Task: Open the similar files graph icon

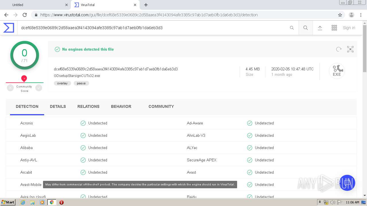Action: (x=350, y=49)
